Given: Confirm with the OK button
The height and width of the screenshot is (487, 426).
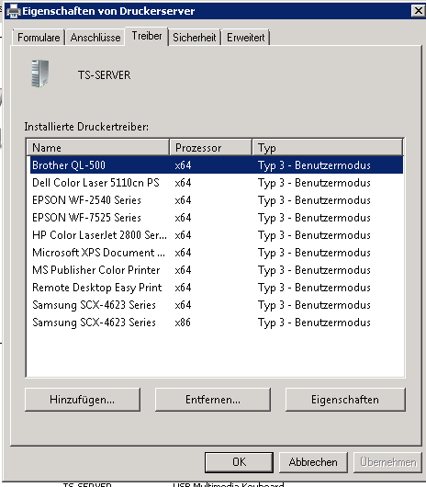Looking at the screenshot, I should tap(239, 462).
